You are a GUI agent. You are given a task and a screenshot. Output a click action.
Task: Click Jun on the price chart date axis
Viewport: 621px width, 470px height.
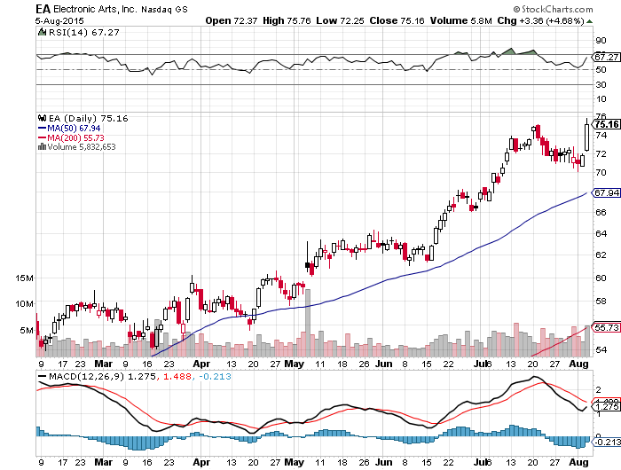tap(383, 364)
